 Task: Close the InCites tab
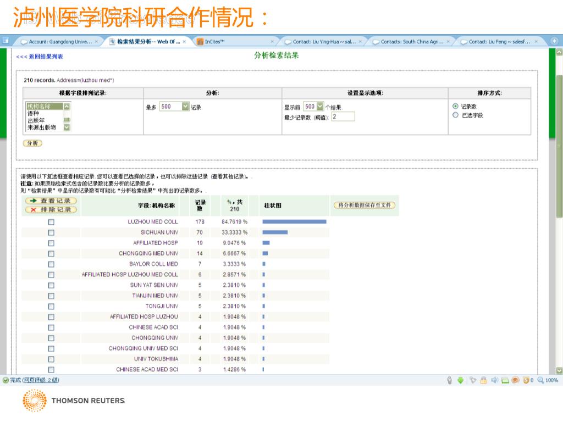272,42
